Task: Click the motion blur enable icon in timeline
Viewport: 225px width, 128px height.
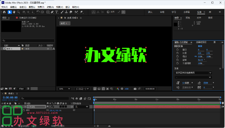Action: point(85,99)
